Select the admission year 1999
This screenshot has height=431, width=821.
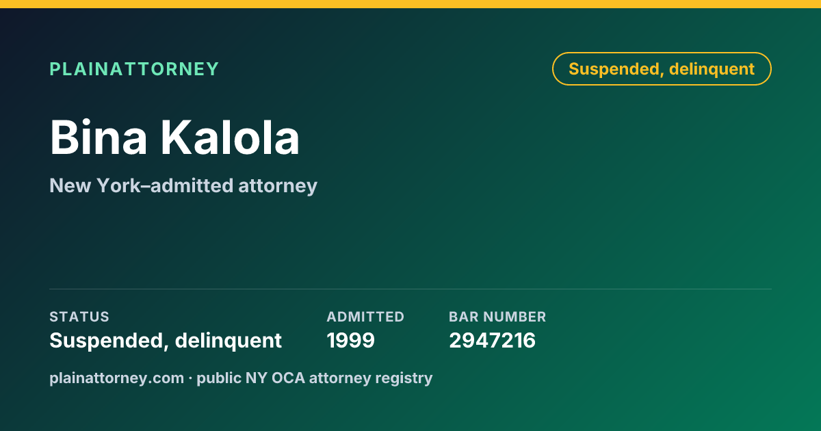tap(350, 340)
